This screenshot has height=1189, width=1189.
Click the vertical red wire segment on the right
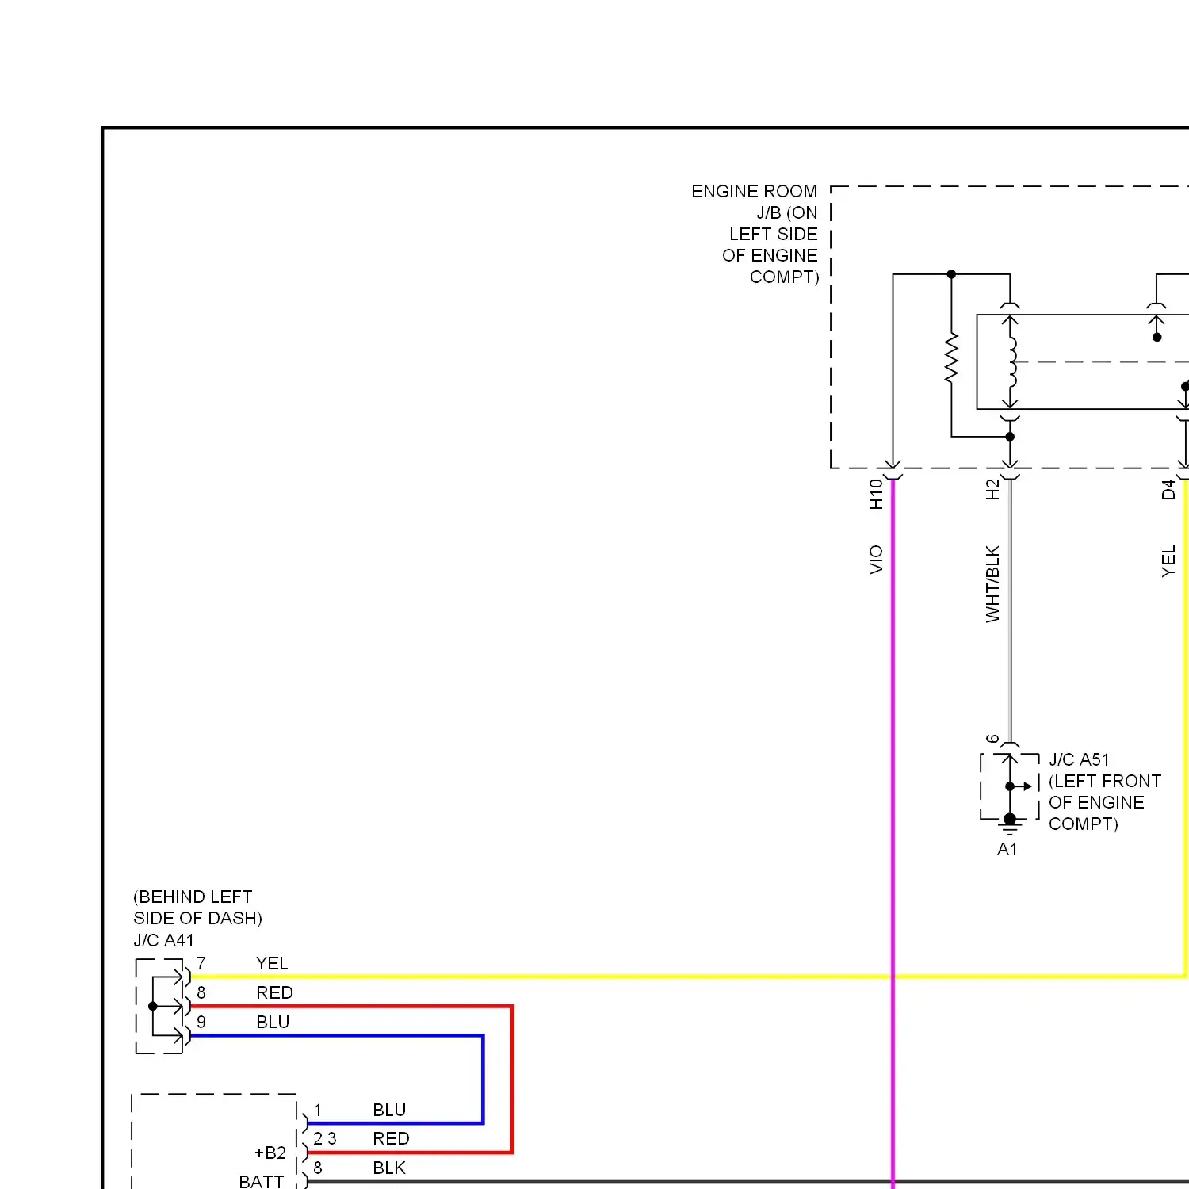(512, 1079)
